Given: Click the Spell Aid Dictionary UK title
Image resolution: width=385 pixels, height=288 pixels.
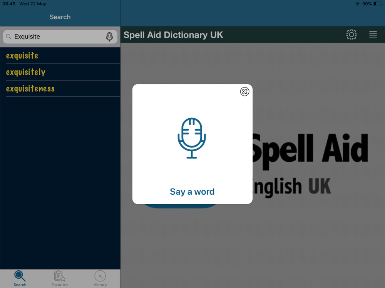Looking at the screenshot, I should point(173,35).
